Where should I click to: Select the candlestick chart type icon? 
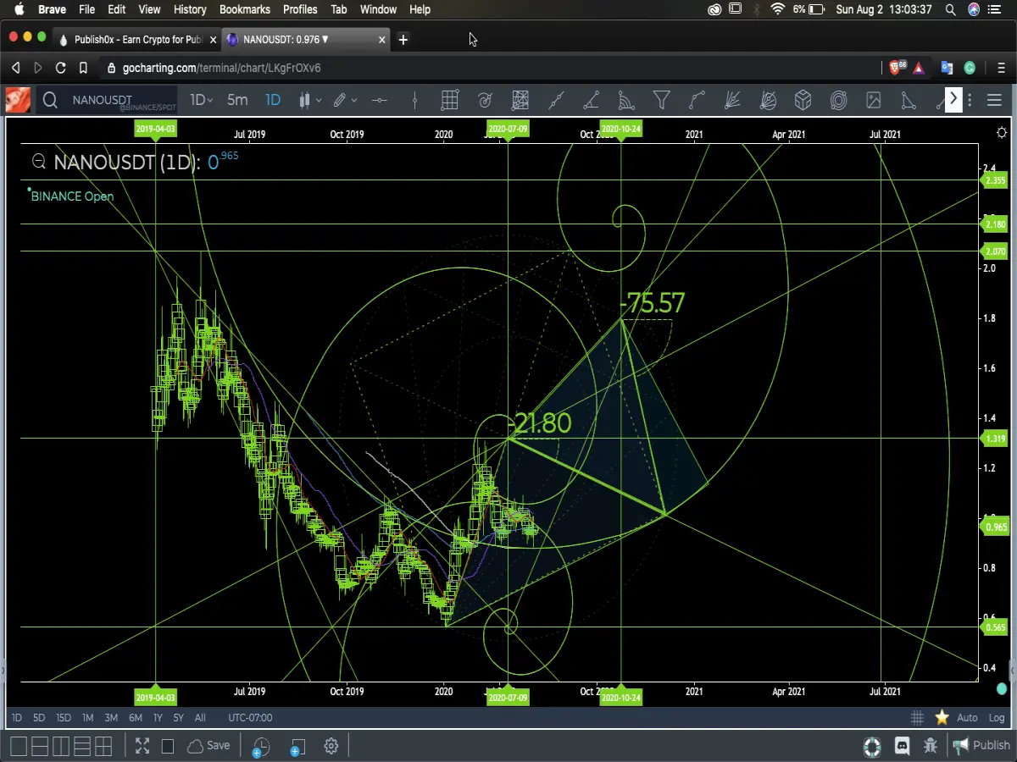[304, 100]
